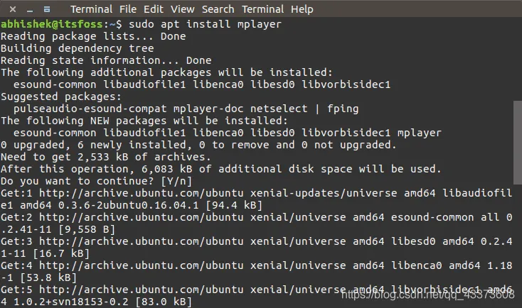522x308 pixels.
Task: Open the View menu
Action: point(183,9)
